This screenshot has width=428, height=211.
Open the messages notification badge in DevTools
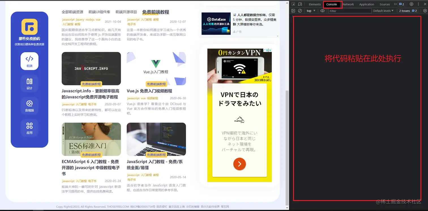(401, 4)
